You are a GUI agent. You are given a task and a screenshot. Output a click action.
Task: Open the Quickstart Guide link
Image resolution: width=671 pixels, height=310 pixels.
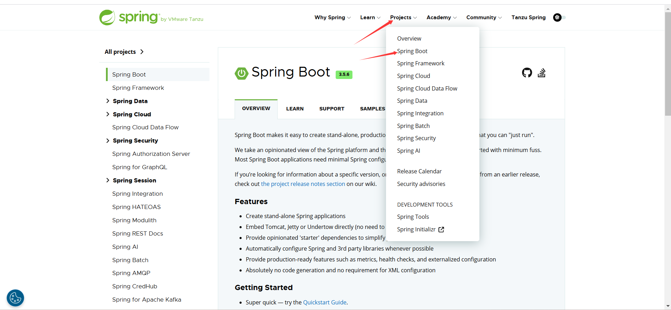click(325, 302)
